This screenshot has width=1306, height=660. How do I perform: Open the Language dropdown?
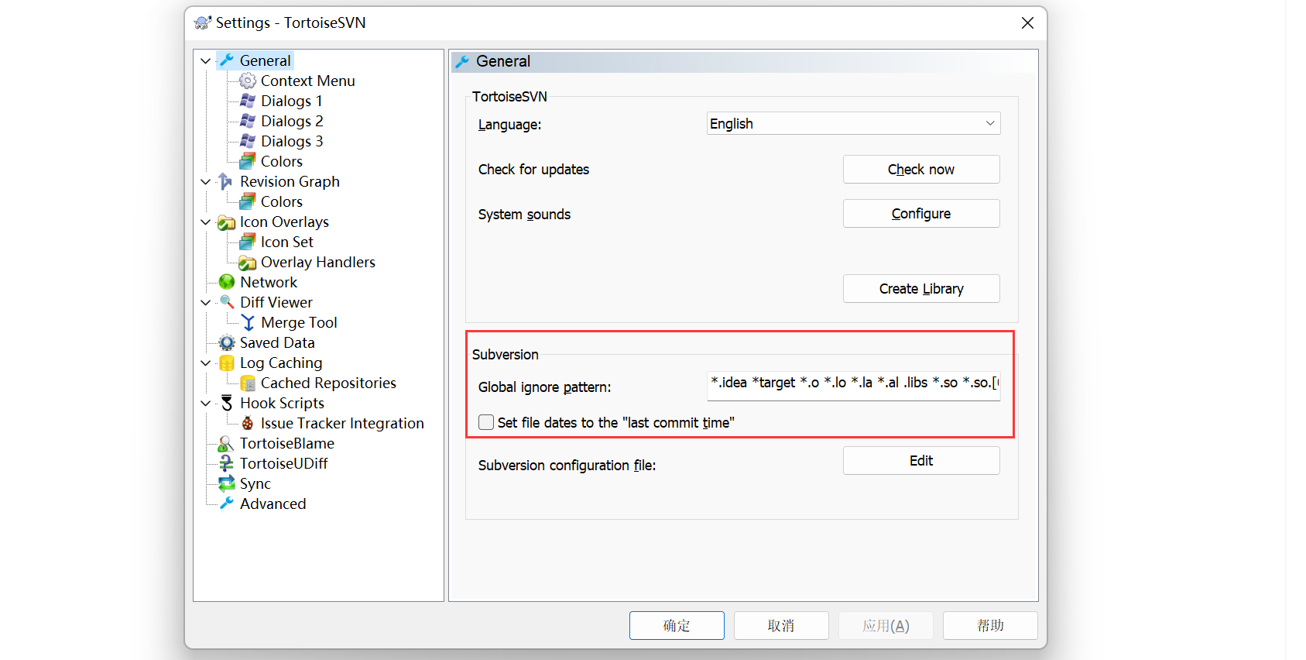[x=853, y=123]
